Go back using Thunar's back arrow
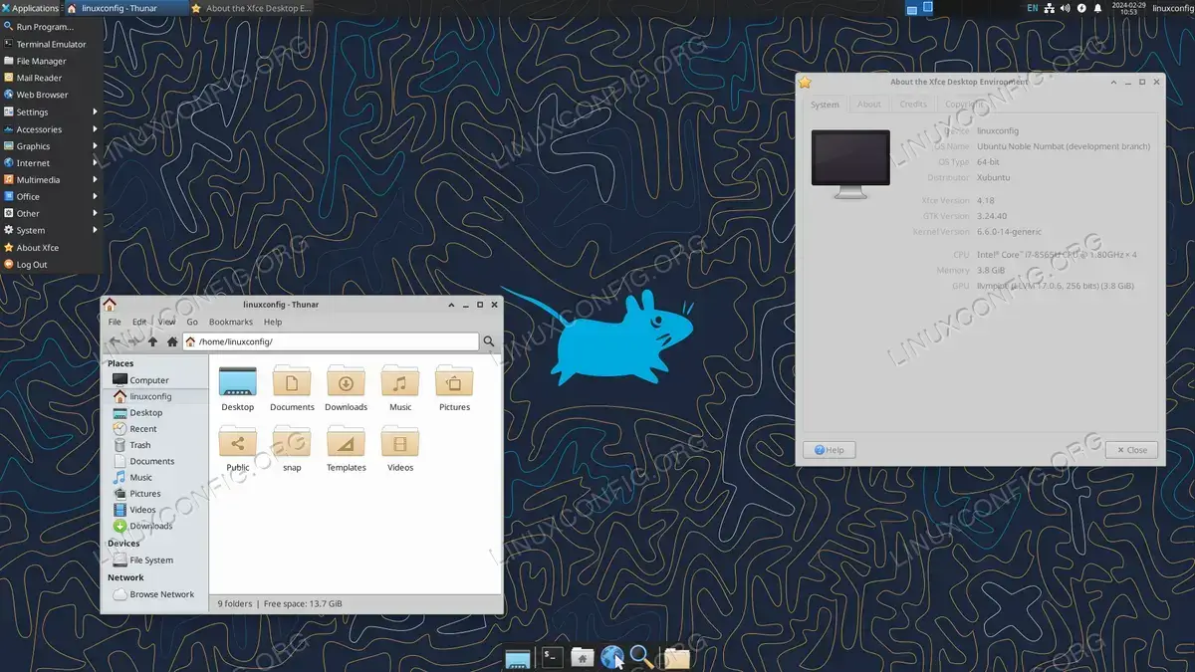This screenshot has height=672, width=1195. tap(114, 341)
